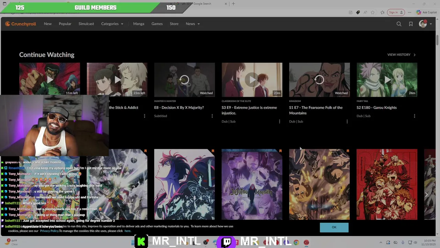The width and height of the screenshot is (440, 248).
Task: Go to the Popular menu item
Action: point(65,24)
